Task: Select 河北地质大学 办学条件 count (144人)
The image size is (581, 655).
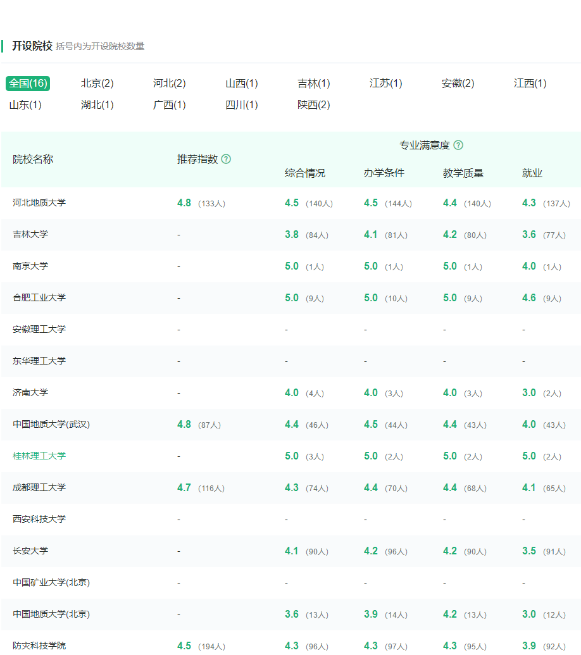Action: [399, 203]
